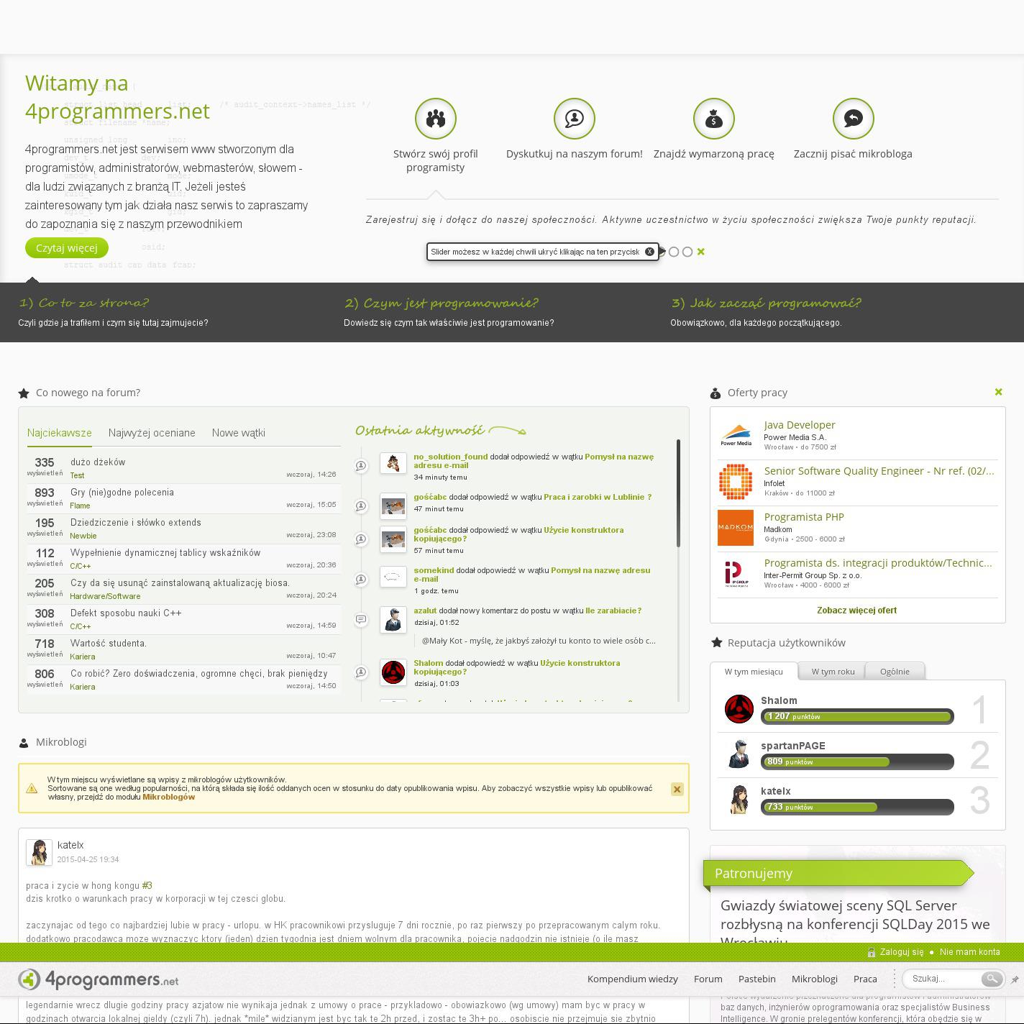Screen dimensions: 1024x1024
Task: Select the middle slider dot
Action: coord(674,252)
